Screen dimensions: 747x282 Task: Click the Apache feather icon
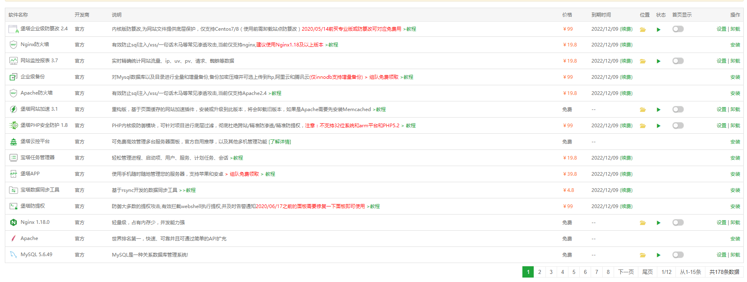13,238
